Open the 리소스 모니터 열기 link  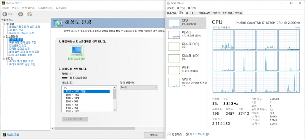point(200,134)
